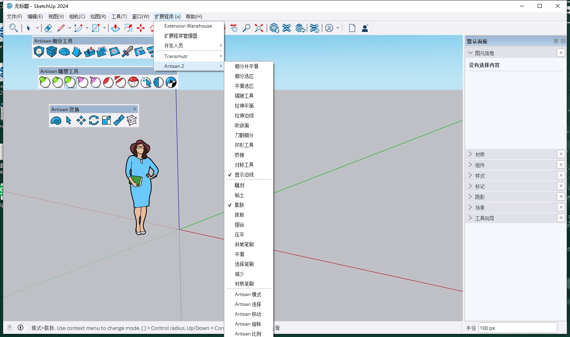Select the Rectangle shape tool
This screenshot has width=570, height=337.
pos(95,28)
